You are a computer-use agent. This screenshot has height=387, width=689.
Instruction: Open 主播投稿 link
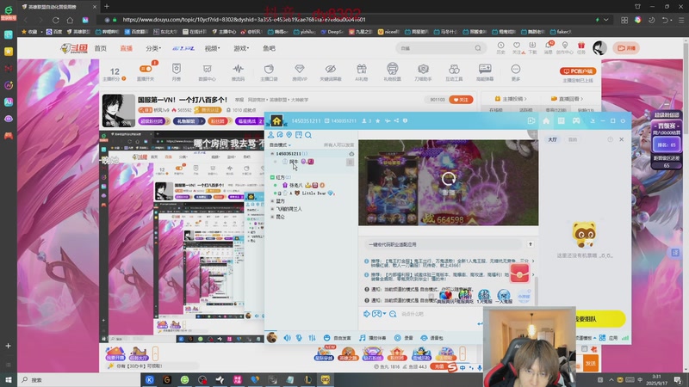tap(511, 99)
